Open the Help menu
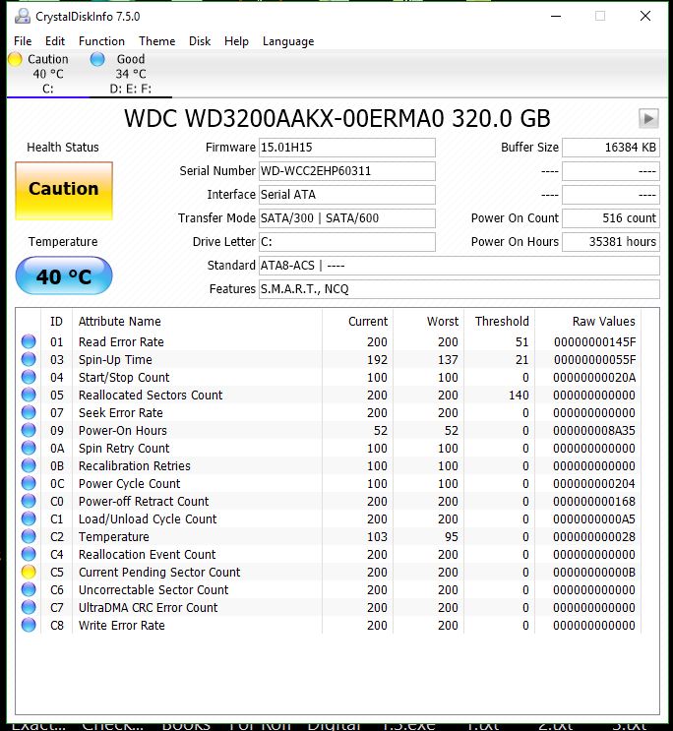Viewport: 673px width, 731px height. (236, 41)
